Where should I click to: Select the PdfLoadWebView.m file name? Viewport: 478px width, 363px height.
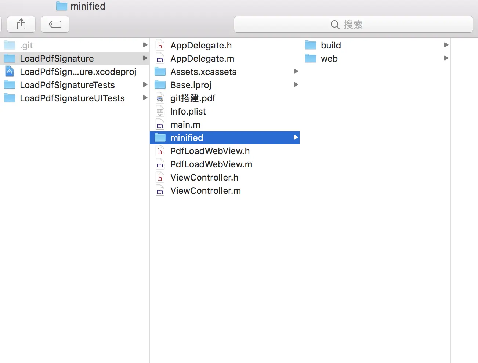[211, 164]
